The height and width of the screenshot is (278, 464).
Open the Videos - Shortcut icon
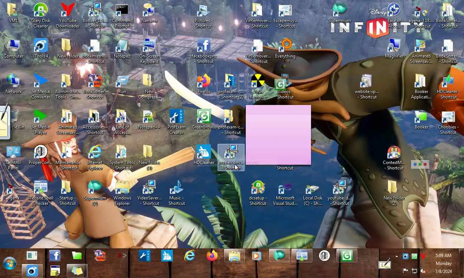coord(285,87)
